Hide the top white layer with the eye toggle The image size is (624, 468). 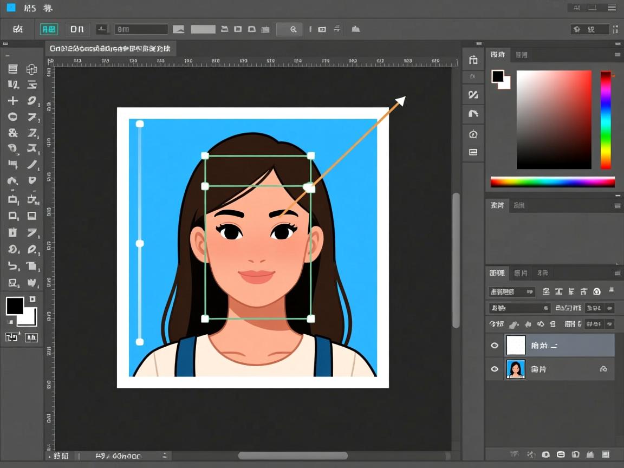(495, 345)
